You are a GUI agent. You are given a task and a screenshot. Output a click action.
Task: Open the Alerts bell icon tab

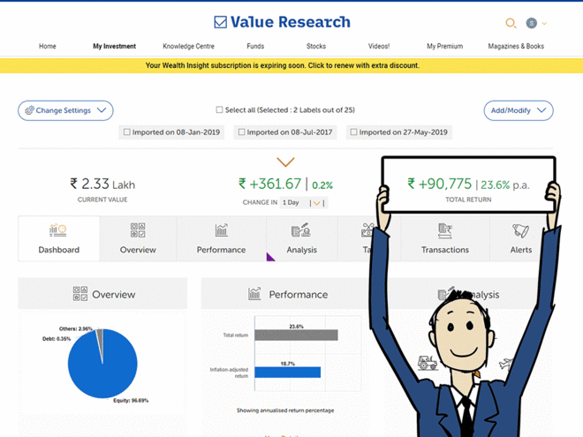(521, 231)
